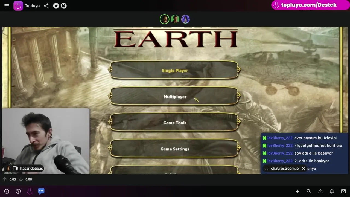Click the Topluyo title text
The image size is (350, 197).
click(x=32, y=6)
